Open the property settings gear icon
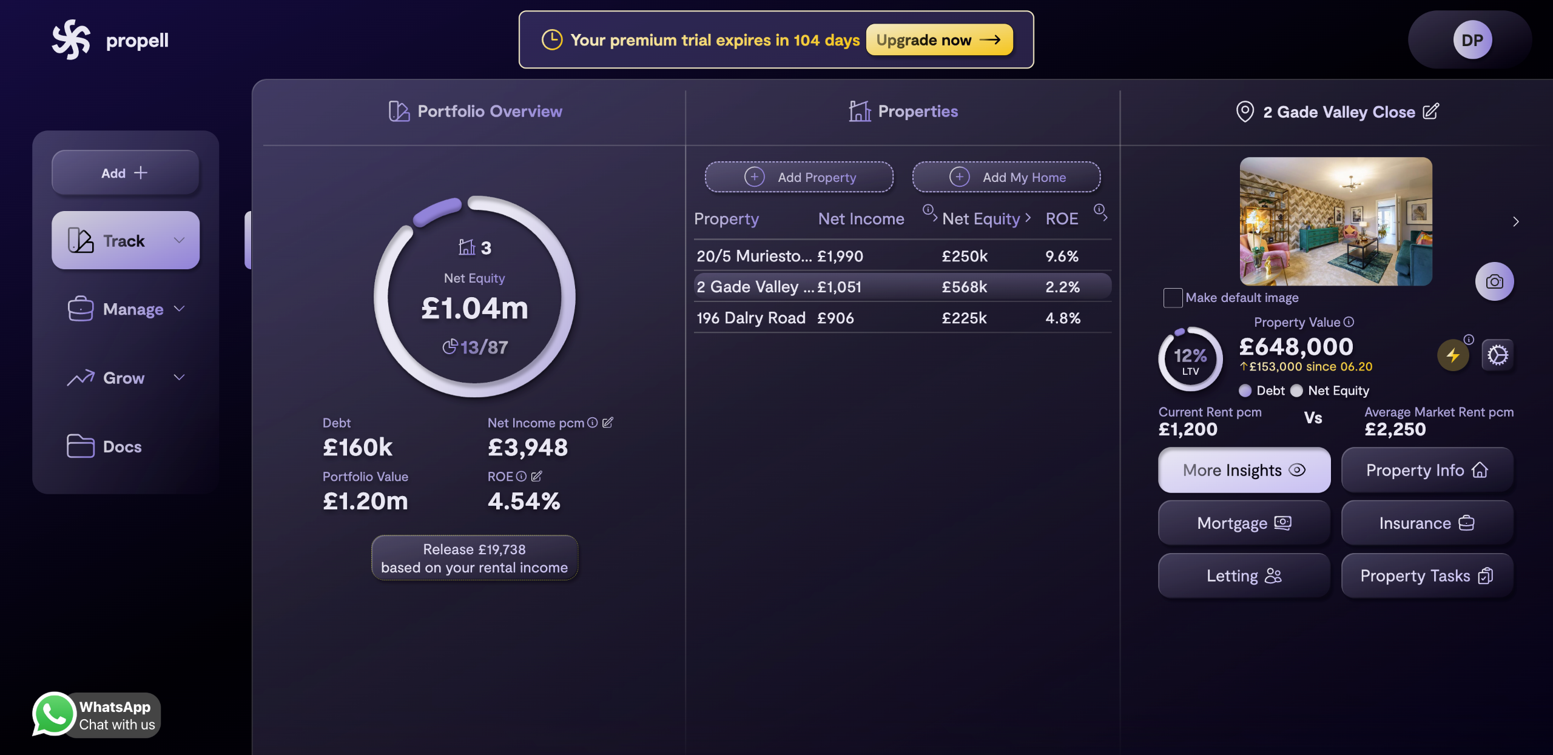Viewport: 1553px width, 755px height. [x=1497, y=355]
